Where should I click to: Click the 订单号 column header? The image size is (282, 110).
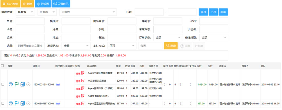tap(36, 66)
